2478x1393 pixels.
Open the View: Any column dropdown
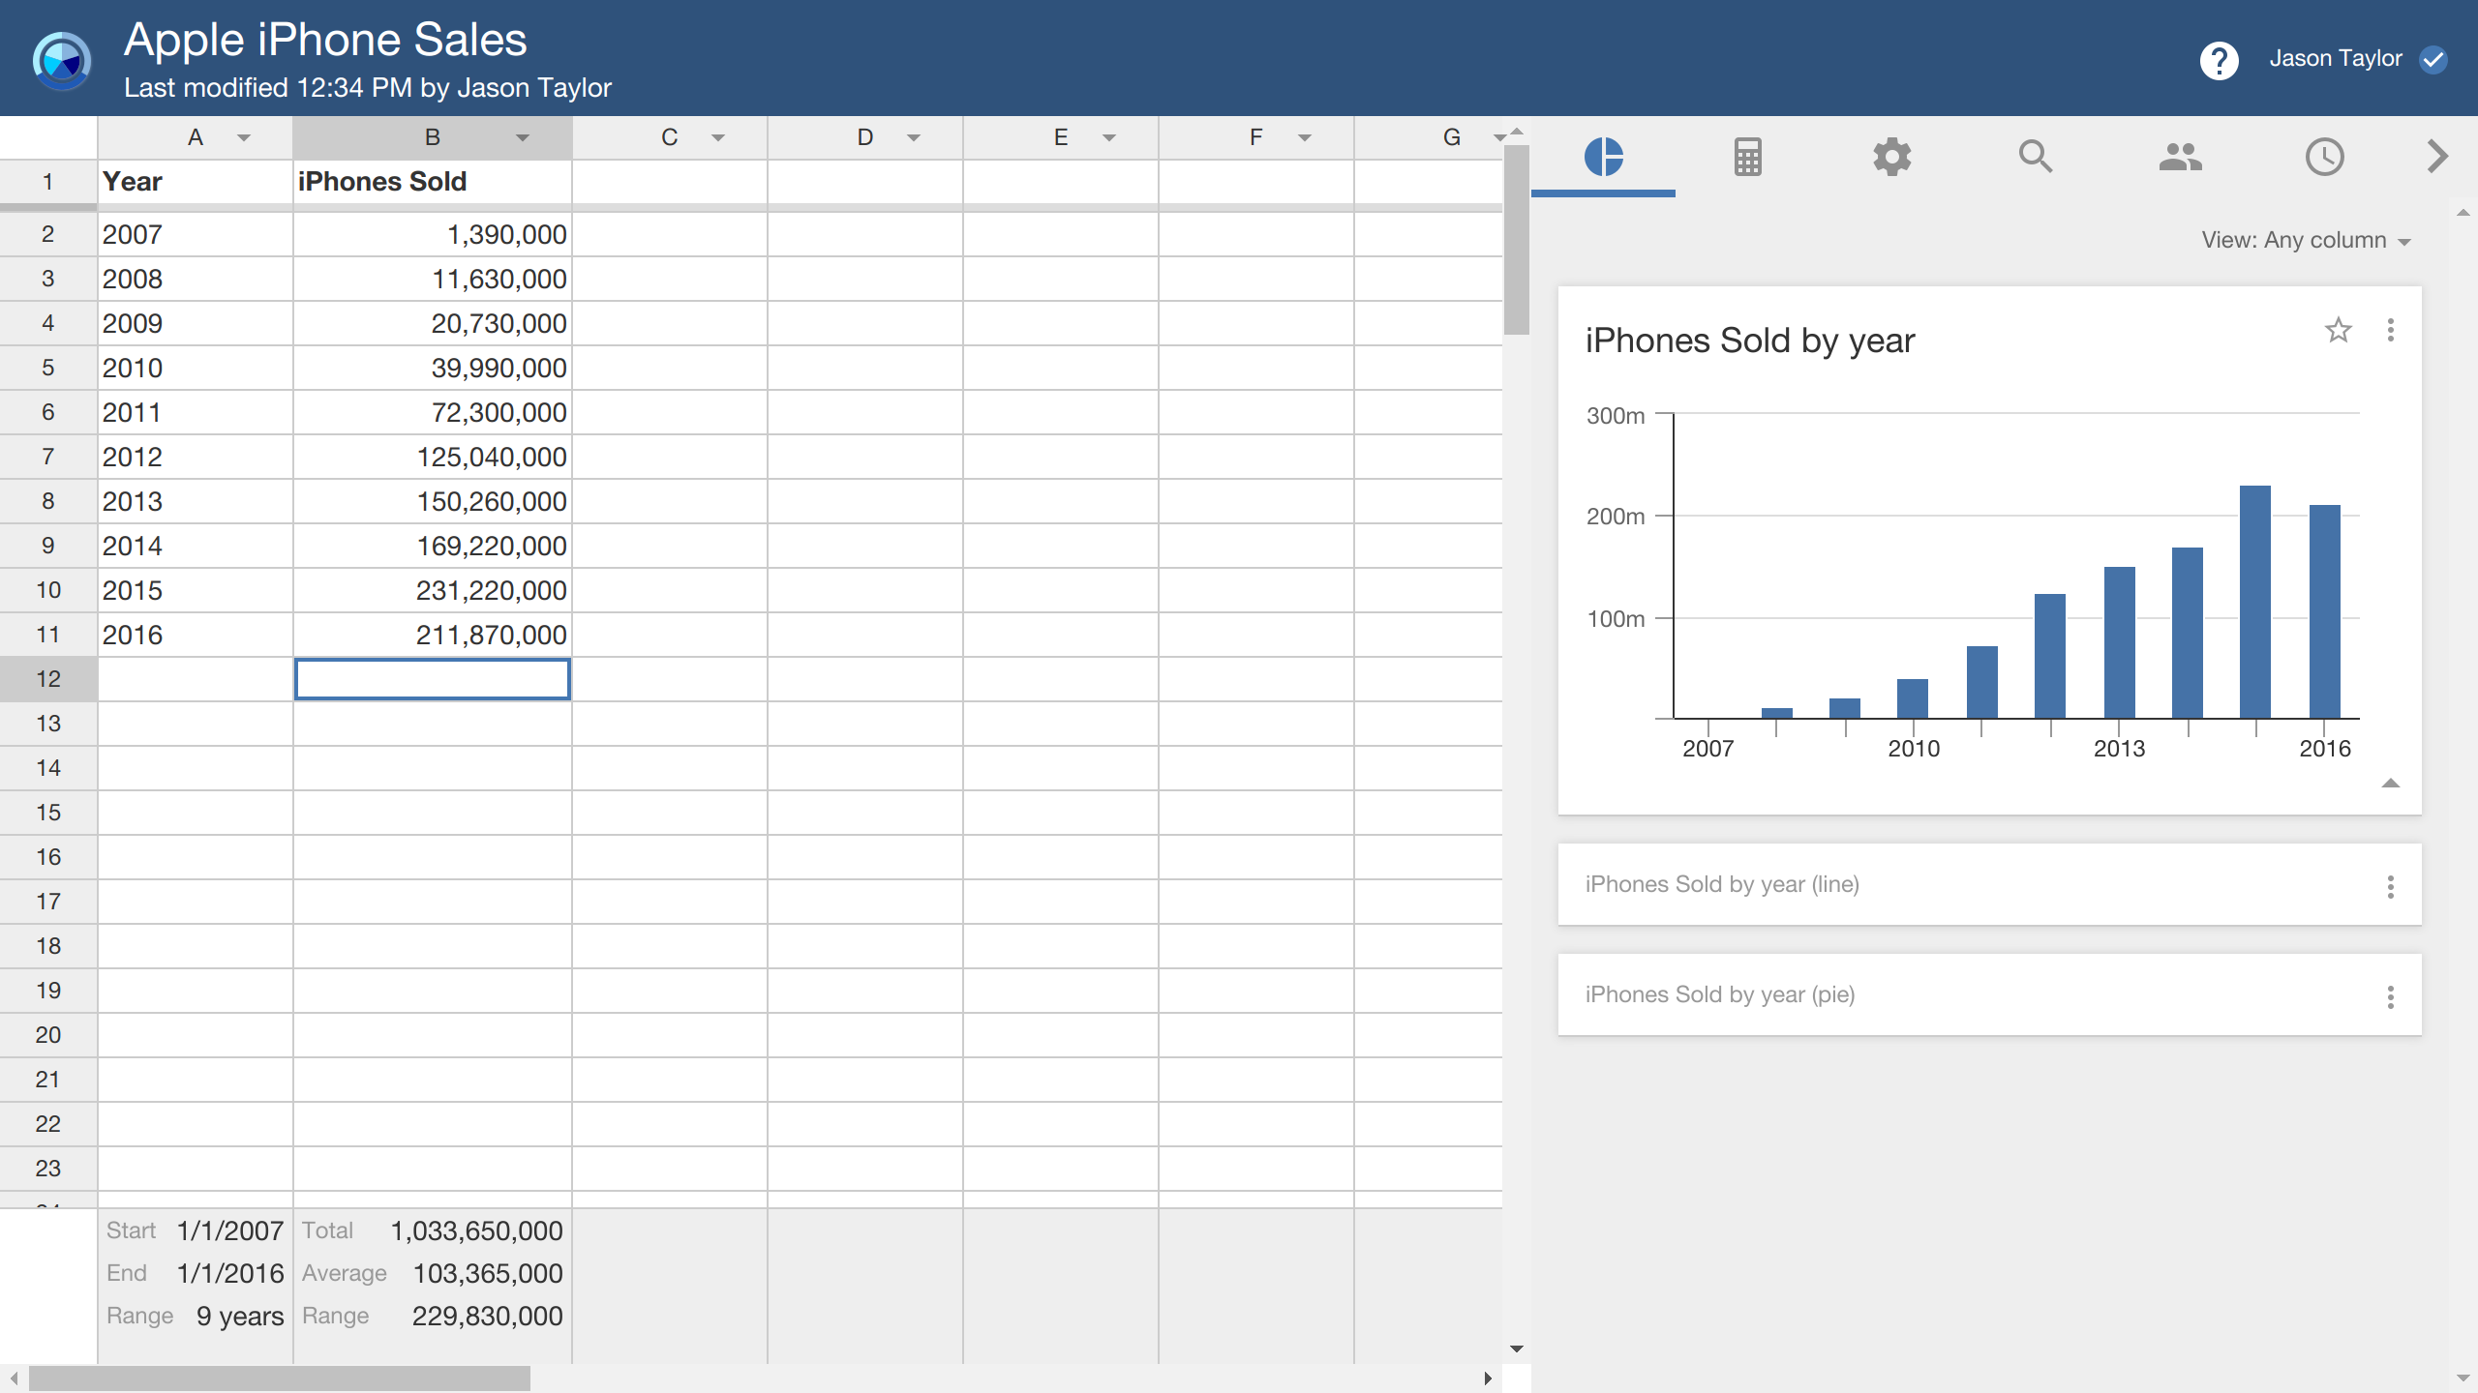tap(2306, 240)
